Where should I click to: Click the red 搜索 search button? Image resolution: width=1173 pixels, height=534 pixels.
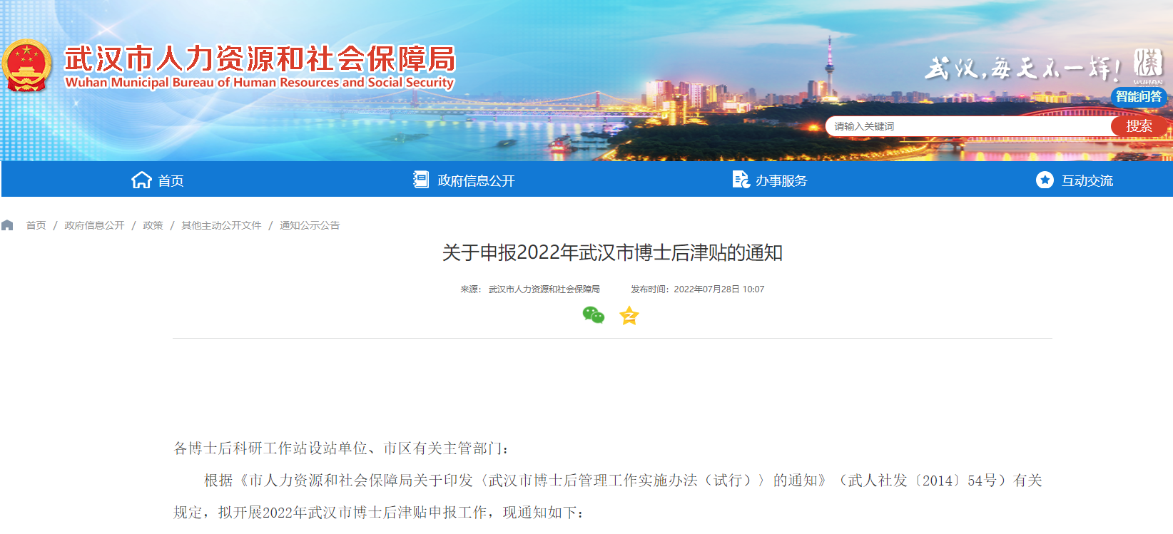(1139, 126)
